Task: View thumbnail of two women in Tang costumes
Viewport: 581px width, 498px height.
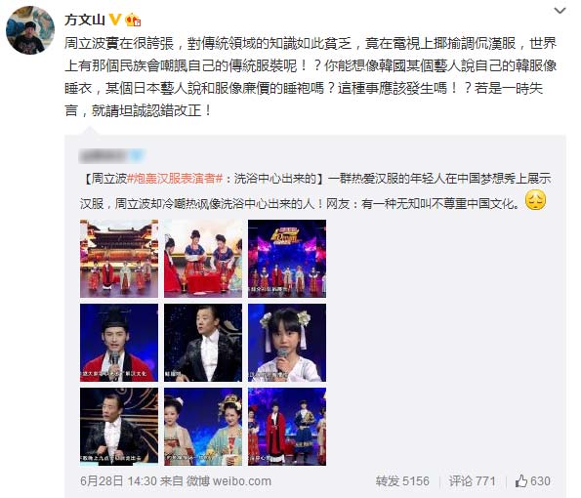Action: [x=203, y=427]
